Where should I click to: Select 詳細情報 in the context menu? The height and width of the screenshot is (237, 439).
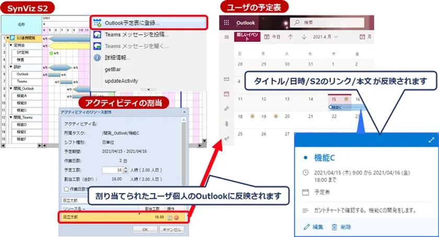pyautogui.click(x=118, y=58)
